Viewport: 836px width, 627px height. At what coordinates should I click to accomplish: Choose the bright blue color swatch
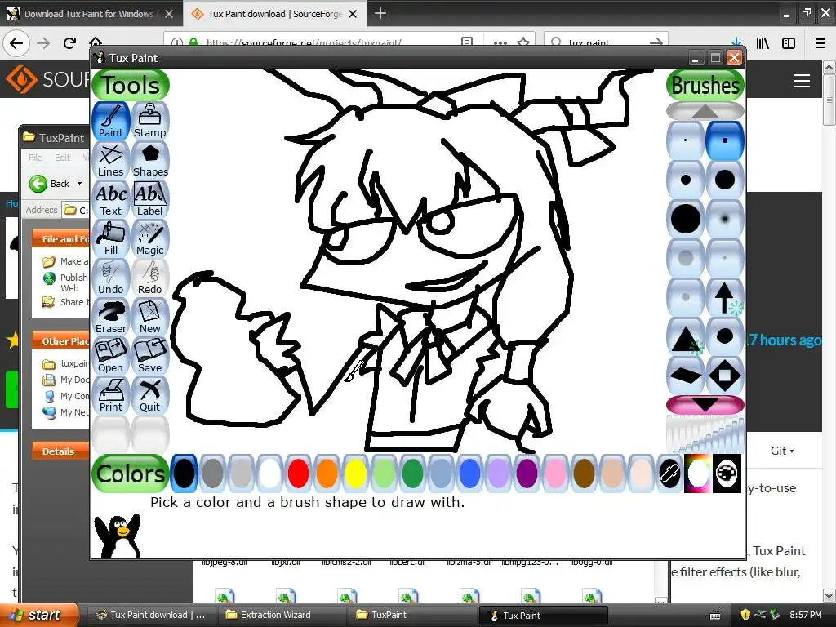(469, 473)
